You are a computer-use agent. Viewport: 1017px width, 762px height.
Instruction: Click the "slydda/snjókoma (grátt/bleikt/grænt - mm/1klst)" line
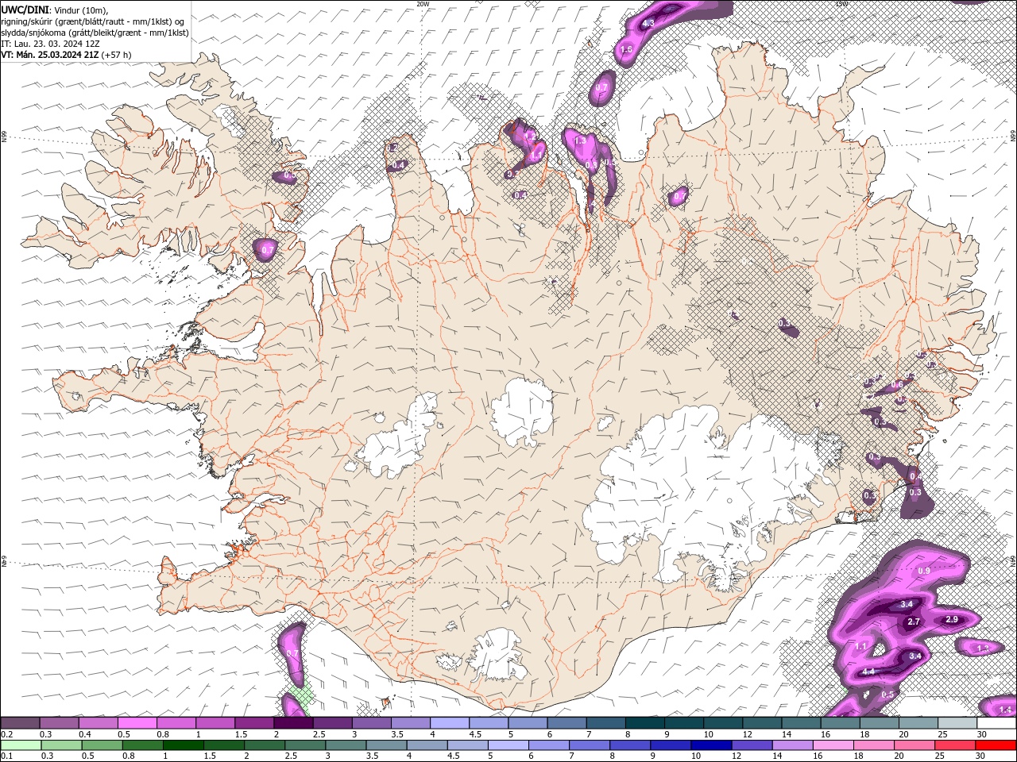click(x=95, y=33)
